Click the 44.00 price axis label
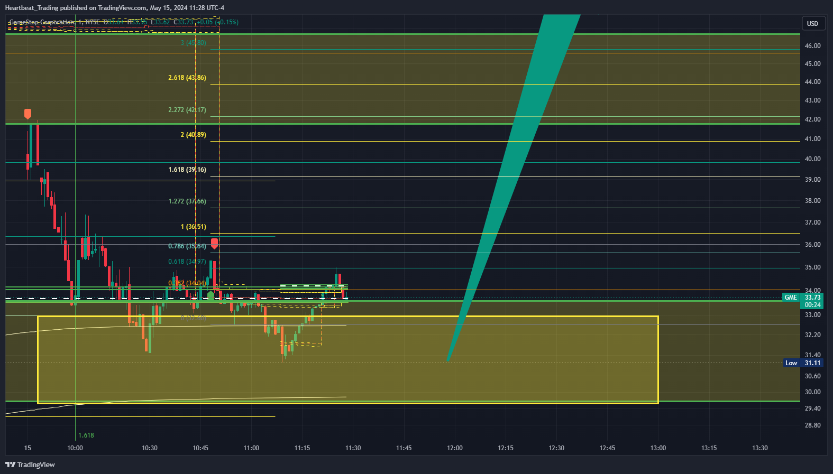 (812, 82)
